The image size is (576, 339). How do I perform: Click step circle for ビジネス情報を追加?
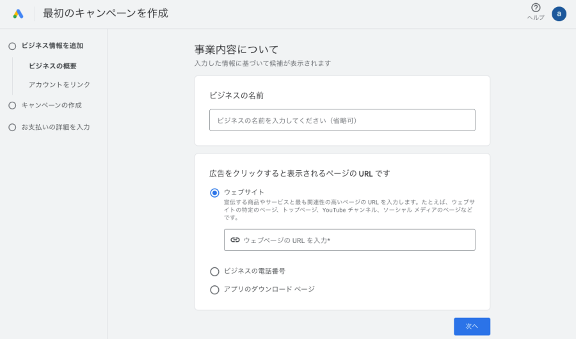coord(13,46)
